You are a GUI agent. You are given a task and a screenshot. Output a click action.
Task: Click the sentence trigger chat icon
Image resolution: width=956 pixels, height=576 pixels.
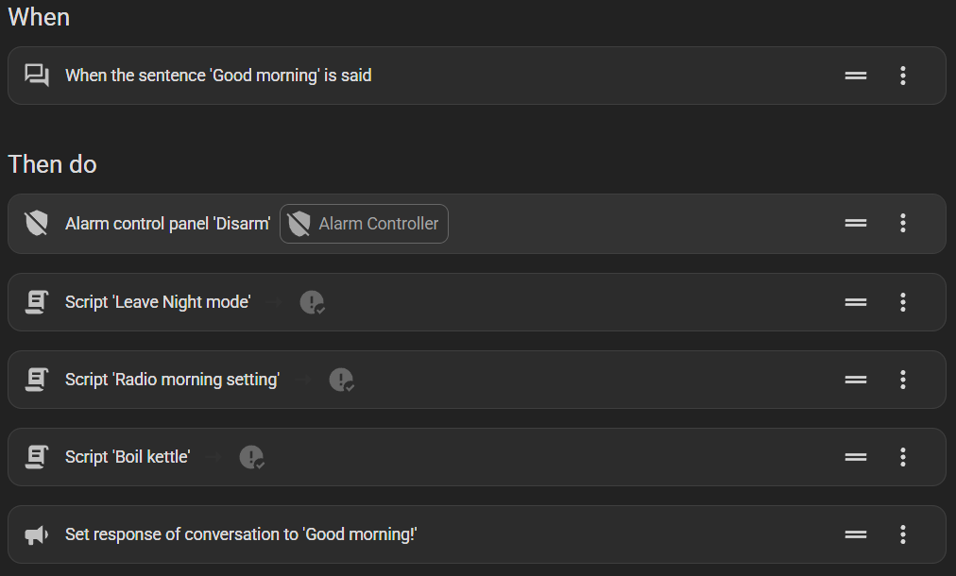(37, 76)
